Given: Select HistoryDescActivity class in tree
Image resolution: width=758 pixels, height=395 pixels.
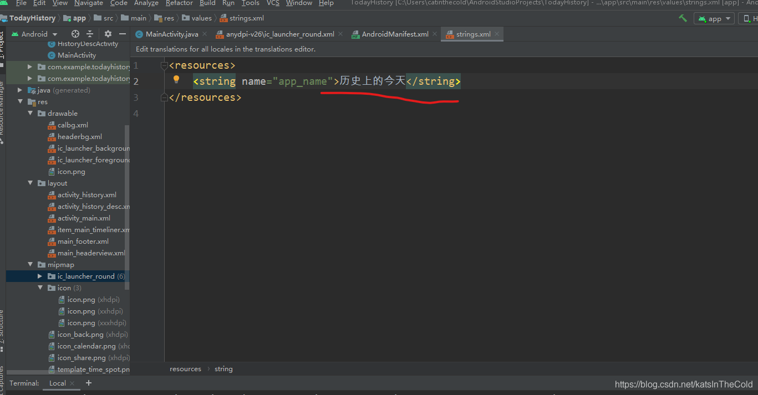Looking at the screenshot, I should 88,44.
